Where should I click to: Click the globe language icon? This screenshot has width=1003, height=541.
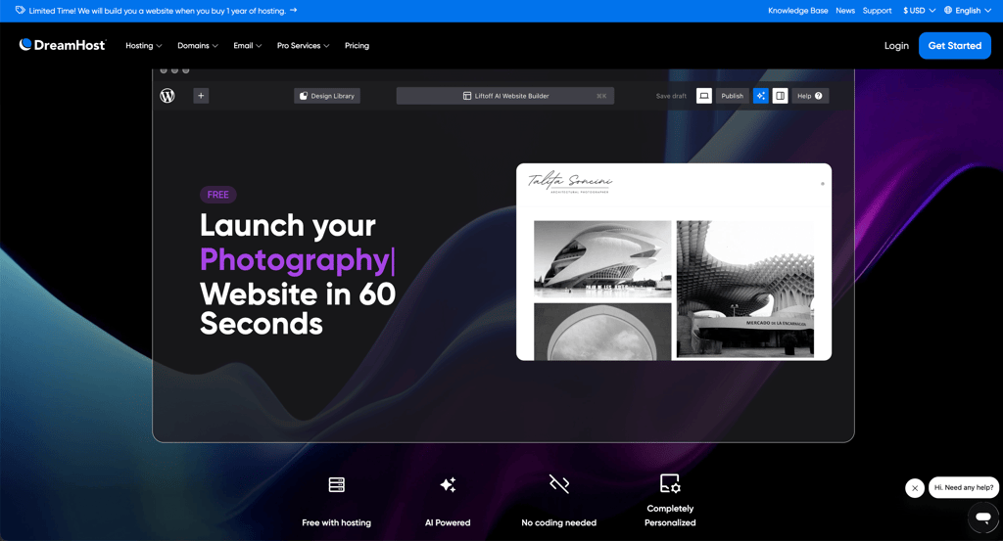point(948,10)
